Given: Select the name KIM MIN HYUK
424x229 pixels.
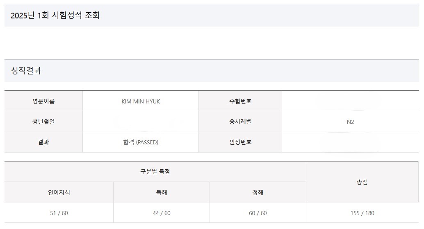Looking at the screenshot, I should tap(141, 101).
